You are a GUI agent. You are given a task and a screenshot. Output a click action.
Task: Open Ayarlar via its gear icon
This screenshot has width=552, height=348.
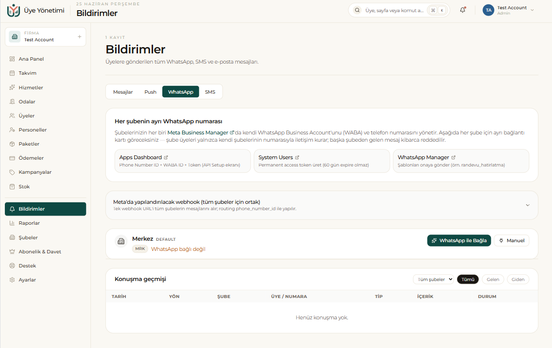point(12,280)
